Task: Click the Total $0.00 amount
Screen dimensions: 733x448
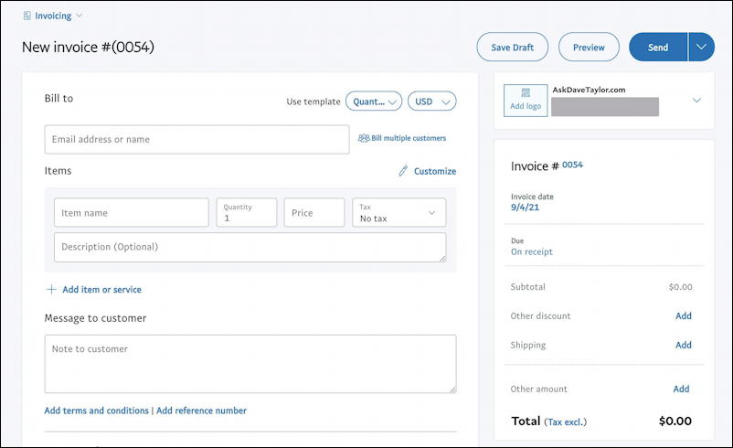Action: (x=675, y=421)
